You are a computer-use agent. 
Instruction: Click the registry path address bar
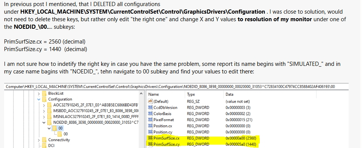177,87
